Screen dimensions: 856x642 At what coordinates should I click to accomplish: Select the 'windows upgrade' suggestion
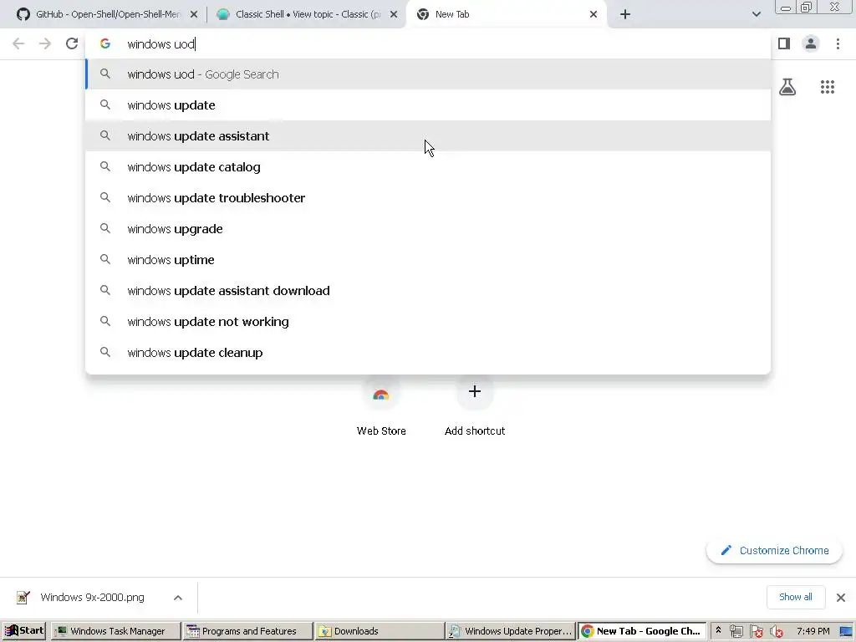tap(428, 229)
